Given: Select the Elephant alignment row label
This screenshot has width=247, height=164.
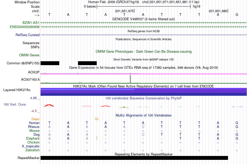Looking at the screenshot, I should point(33,138).
